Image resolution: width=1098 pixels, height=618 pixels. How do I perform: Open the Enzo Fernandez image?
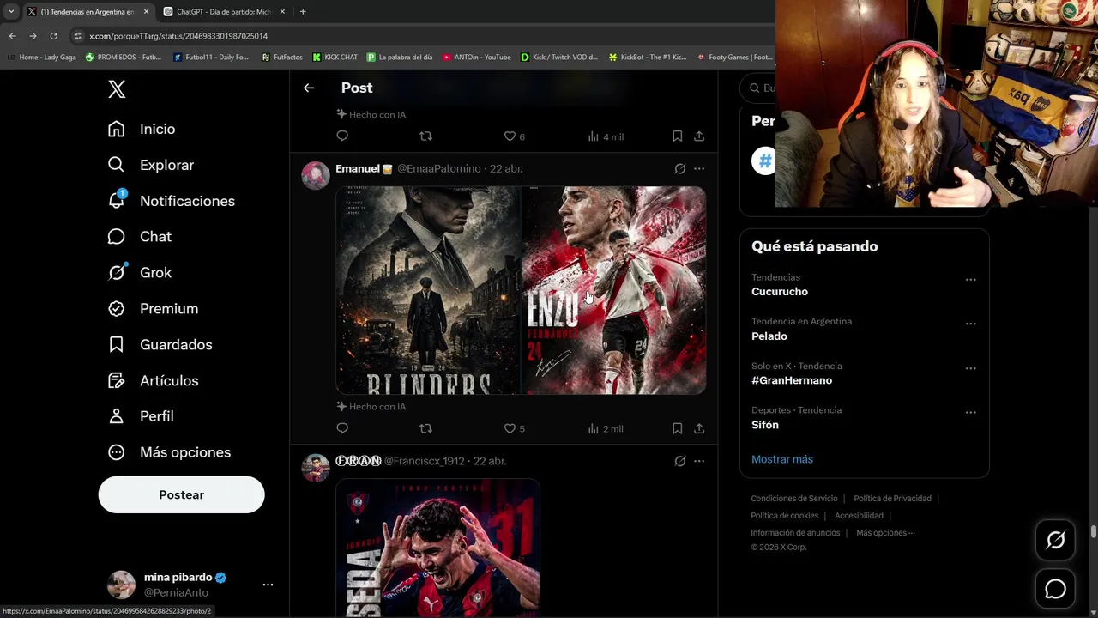tap(614, 290)
